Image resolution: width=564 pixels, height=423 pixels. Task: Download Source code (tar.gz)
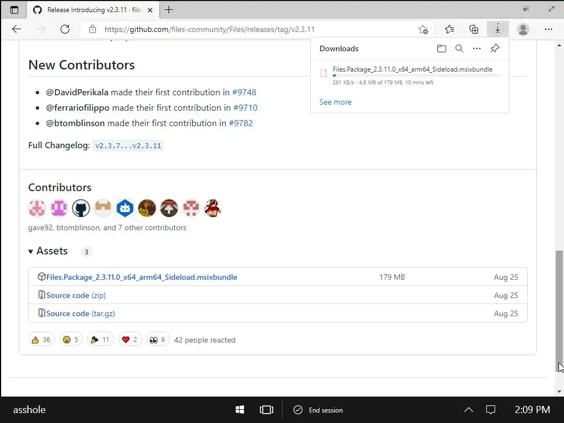pyautogui.click(x=80, y=313)
